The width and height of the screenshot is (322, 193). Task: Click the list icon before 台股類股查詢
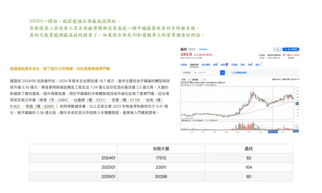click(x=232, y=73)
